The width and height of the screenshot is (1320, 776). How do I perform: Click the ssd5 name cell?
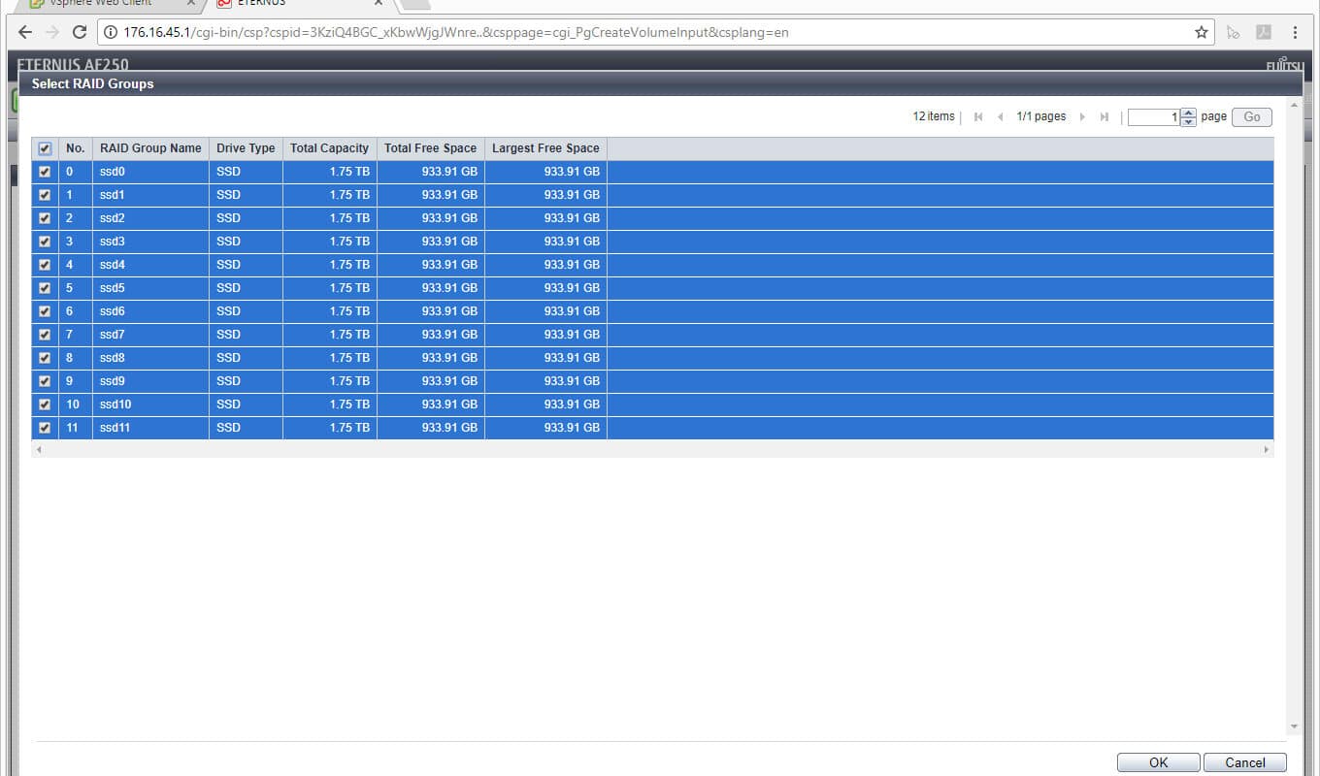pos(150,288)
